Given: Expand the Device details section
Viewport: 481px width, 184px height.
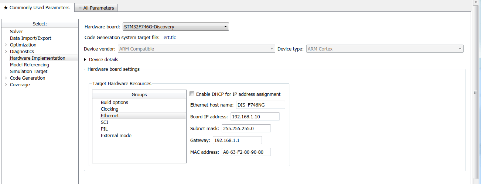Looking at the screenshot, I should pyautogui.click(x=85, y=60).
